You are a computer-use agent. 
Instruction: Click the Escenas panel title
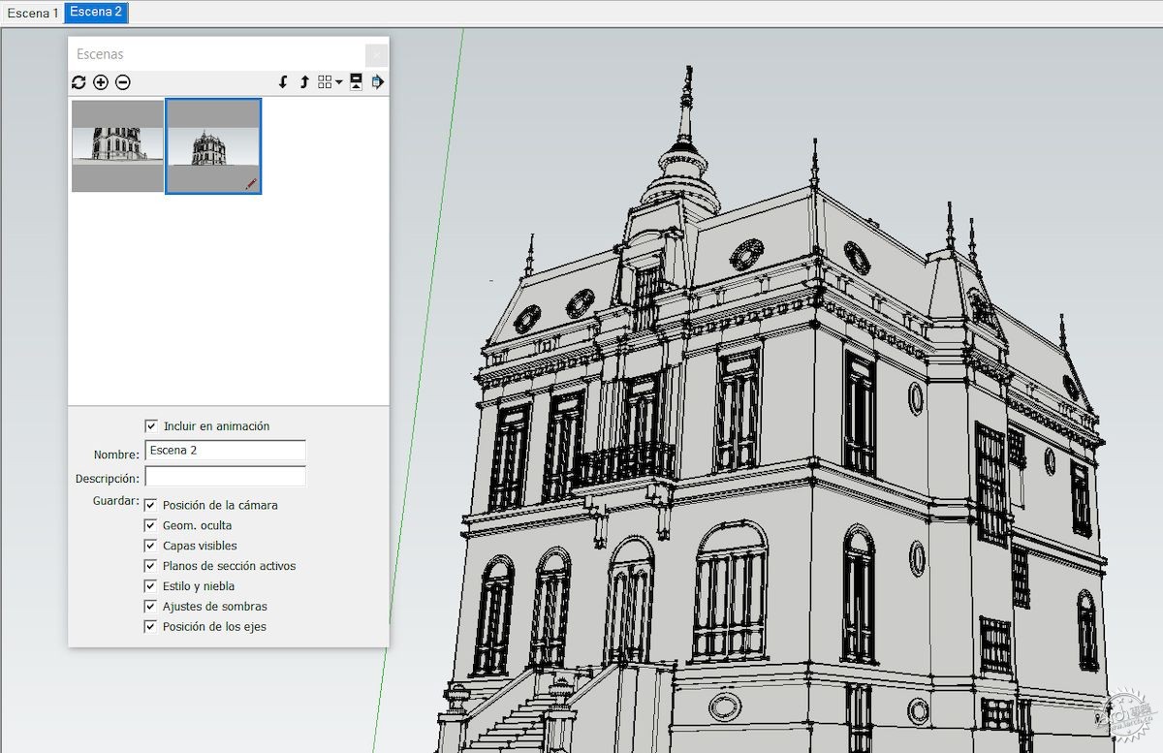pyautogui.click(x=100, y=54)
